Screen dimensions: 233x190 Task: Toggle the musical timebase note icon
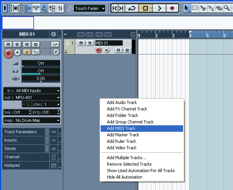tap(27, 52)
